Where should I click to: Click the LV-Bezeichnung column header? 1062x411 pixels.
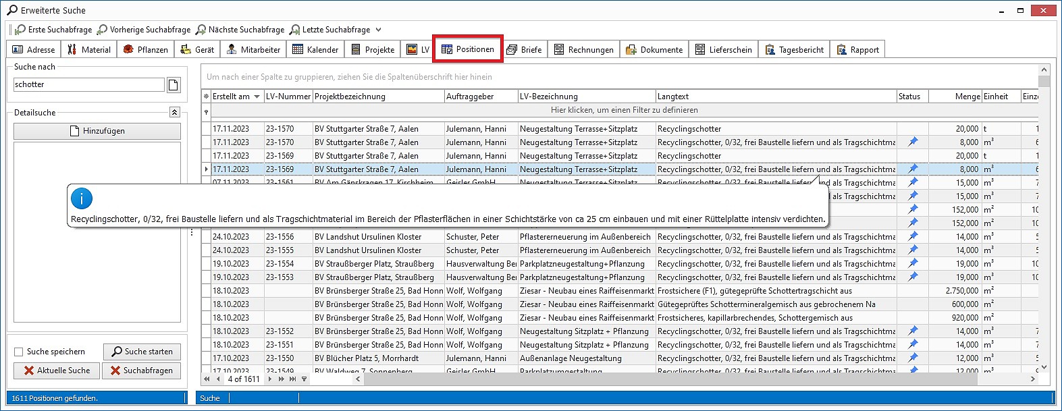[x=587, y=97]
